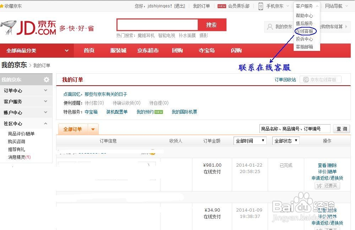The height and width of the screenshot is (230, 355).
Task: Open the 全部时间 dropdown
Action: (x=250, y=140)
